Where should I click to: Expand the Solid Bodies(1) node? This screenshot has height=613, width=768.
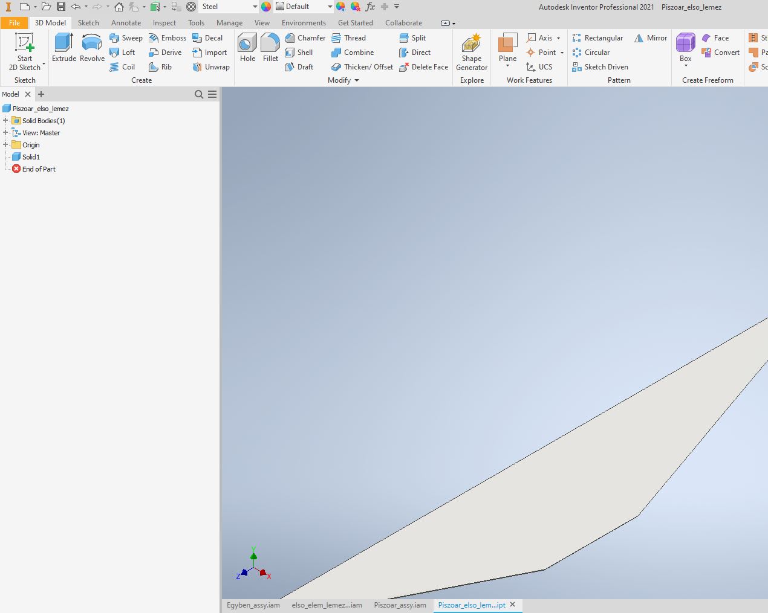click(5, 121)
